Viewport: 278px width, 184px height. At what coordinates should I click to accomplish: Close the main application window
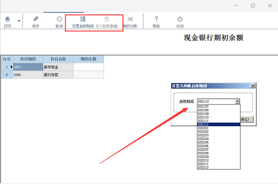(x=270, y=6)
